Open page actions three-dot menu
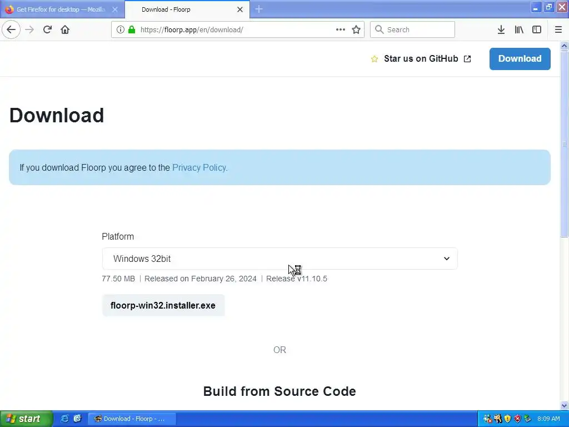Image resolution: width=569 pixels, height=427 pixels. pyautogui.click(x=341, y=29)
